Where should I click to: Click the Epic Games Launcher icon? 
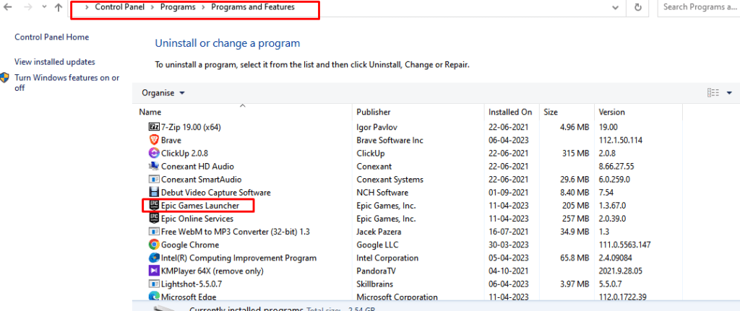pos(154,206)
